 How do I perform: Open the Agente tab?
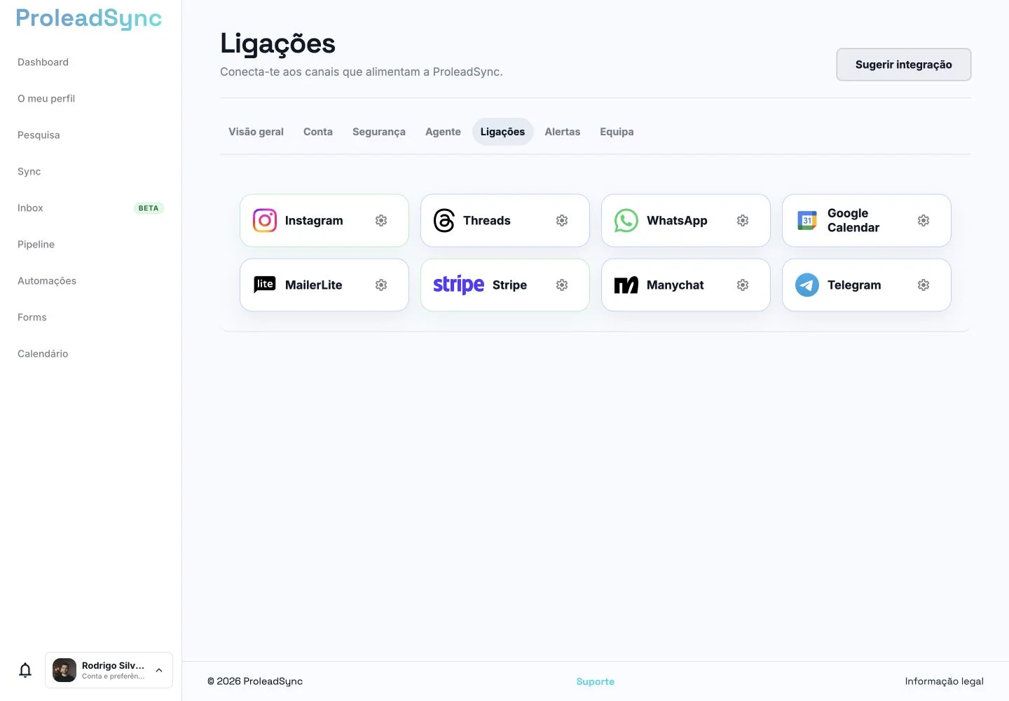click(443, 132)
